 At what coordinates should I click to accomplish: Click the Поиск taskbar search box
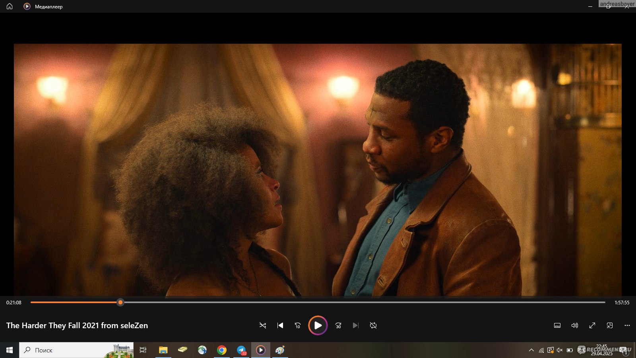coord(76,350)
